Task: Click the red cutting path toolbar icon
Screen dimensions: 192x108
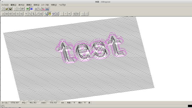Action: 43,9
